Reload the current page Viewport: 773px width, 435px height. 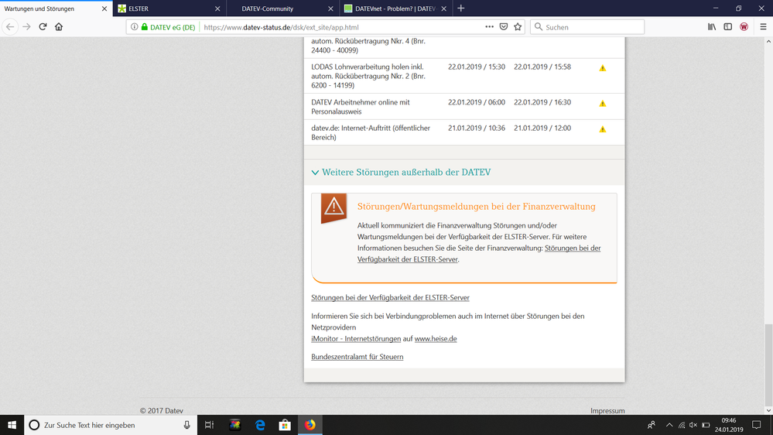43,26
